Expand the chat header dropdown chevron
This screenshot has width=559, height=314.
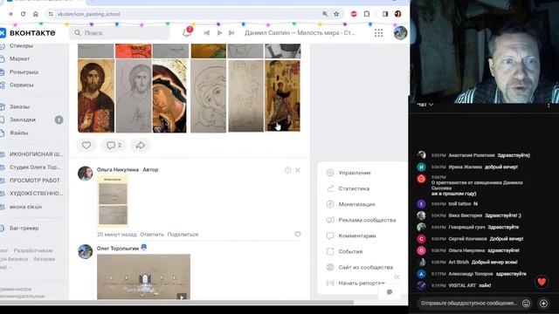point(431,105)
